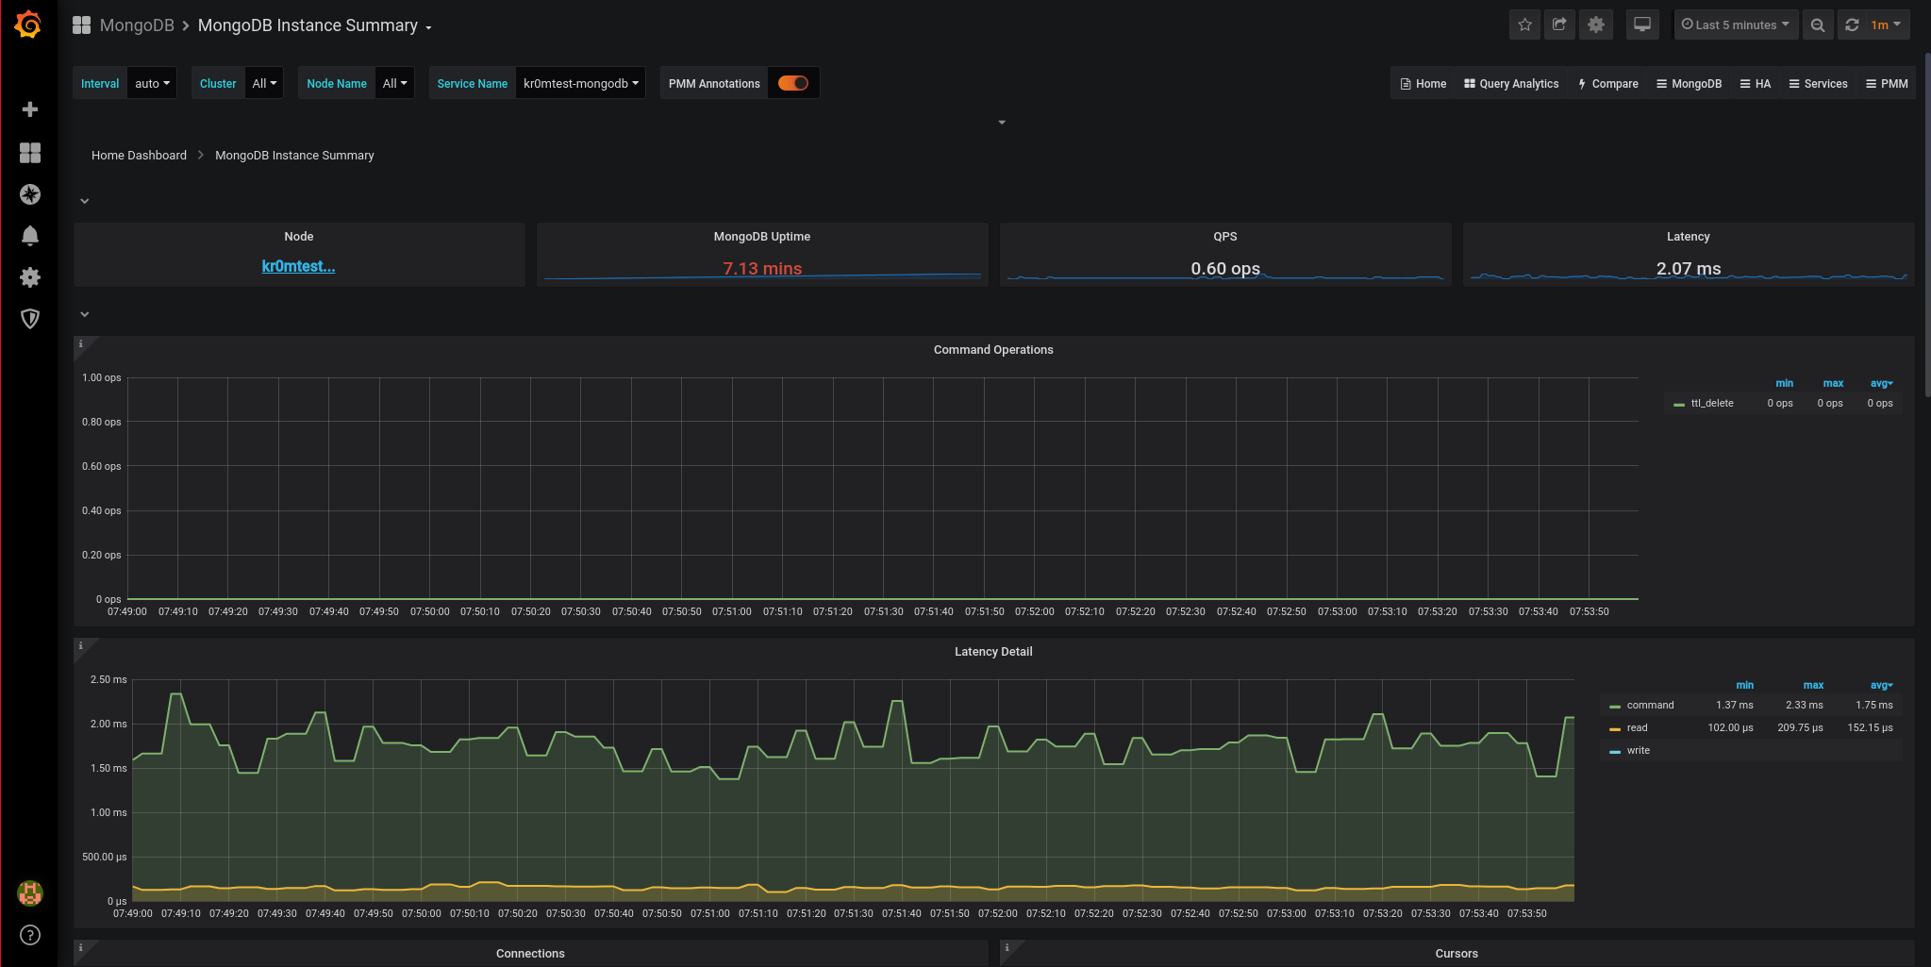Open the Explore compass icon
This screenshot has height=967, width=1931.
coord(30,194)
